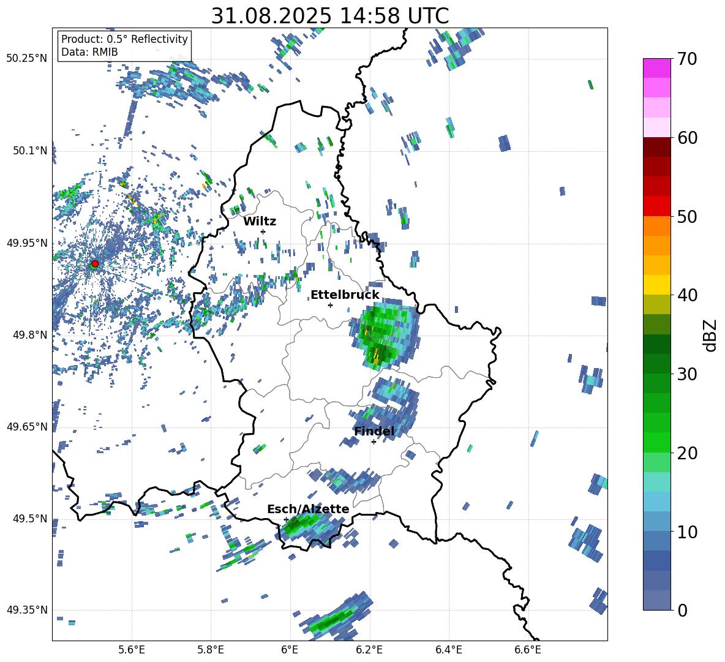Click the 5.8°E longitude label

(211, 650)
